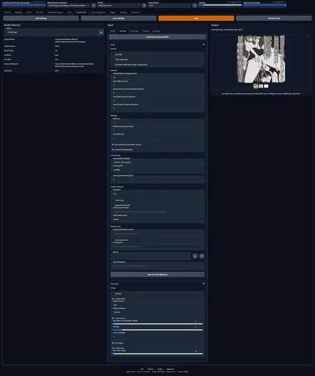Refresh the Dreambooth Model list

101,32
